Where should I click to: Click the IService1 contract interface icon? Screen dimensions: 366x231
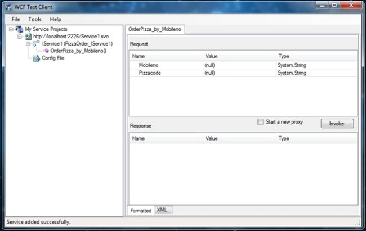point(36,43)
